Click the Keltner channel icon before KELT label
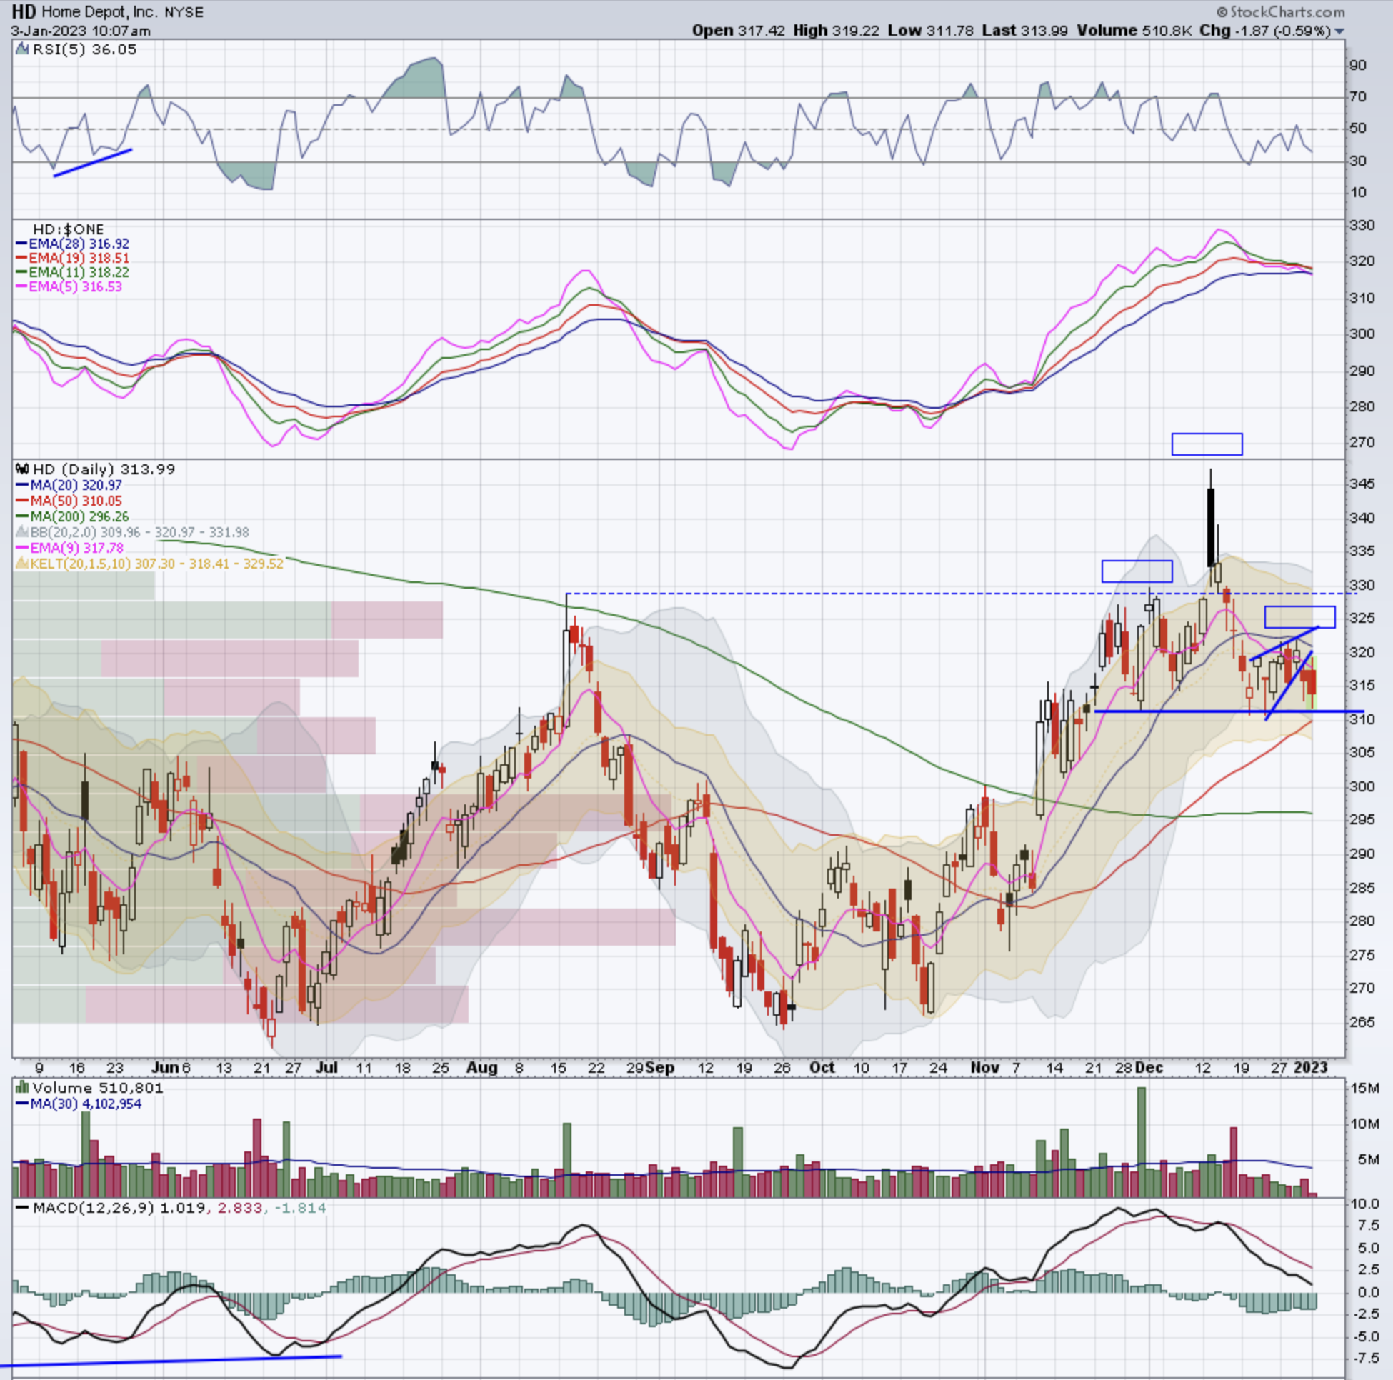 pos(22,563)
